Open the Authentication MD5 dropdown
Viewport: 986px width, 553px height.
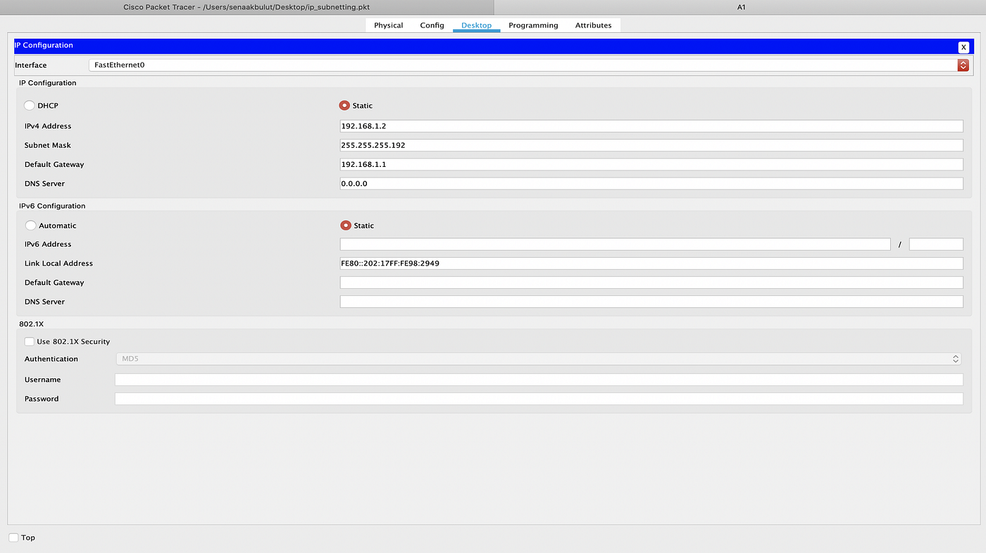pos(539,359)
